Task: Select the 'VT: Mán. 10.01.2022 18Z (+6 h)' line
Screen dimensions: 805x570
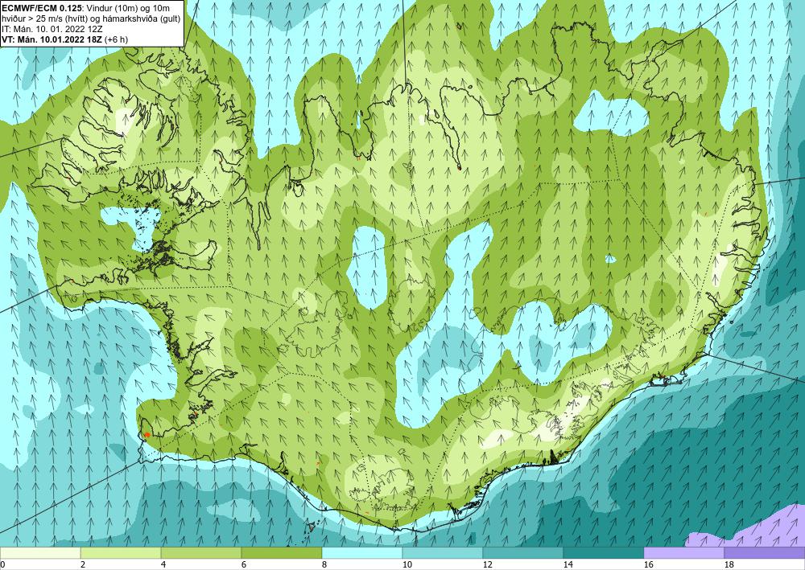Action: click(65, 39)
